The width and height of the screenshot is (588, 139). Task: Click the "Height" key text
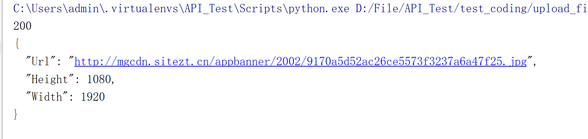(x=50, y=79)
